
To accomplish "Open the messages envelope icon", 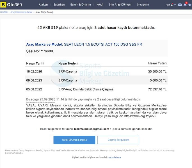I will coord(180,5).
